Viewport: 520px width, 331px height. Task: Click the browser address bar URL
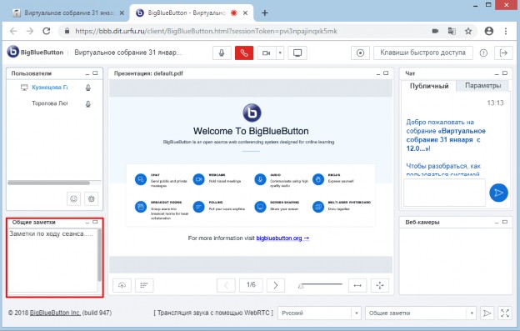pos(206,31)
